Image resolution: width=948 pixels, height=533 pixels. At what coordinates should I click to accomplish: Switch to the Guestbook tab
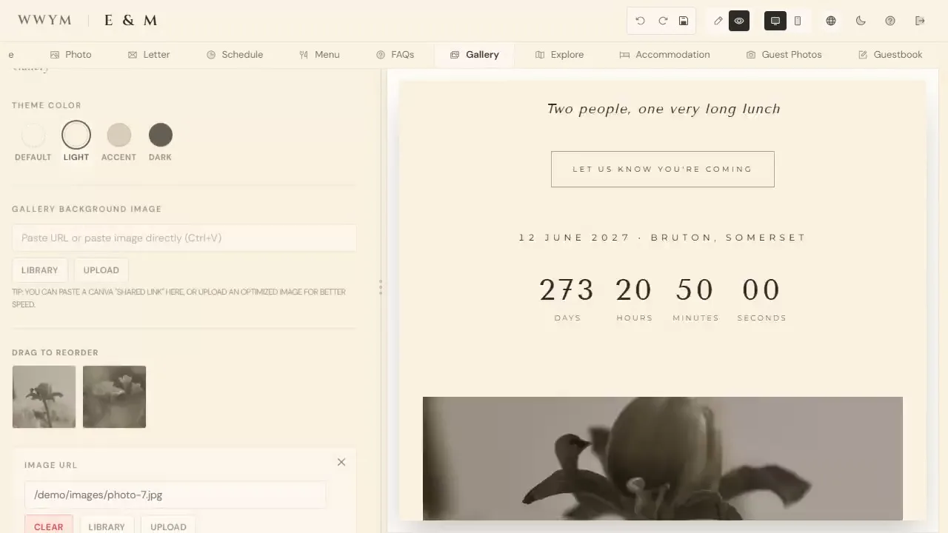(890, 55)
